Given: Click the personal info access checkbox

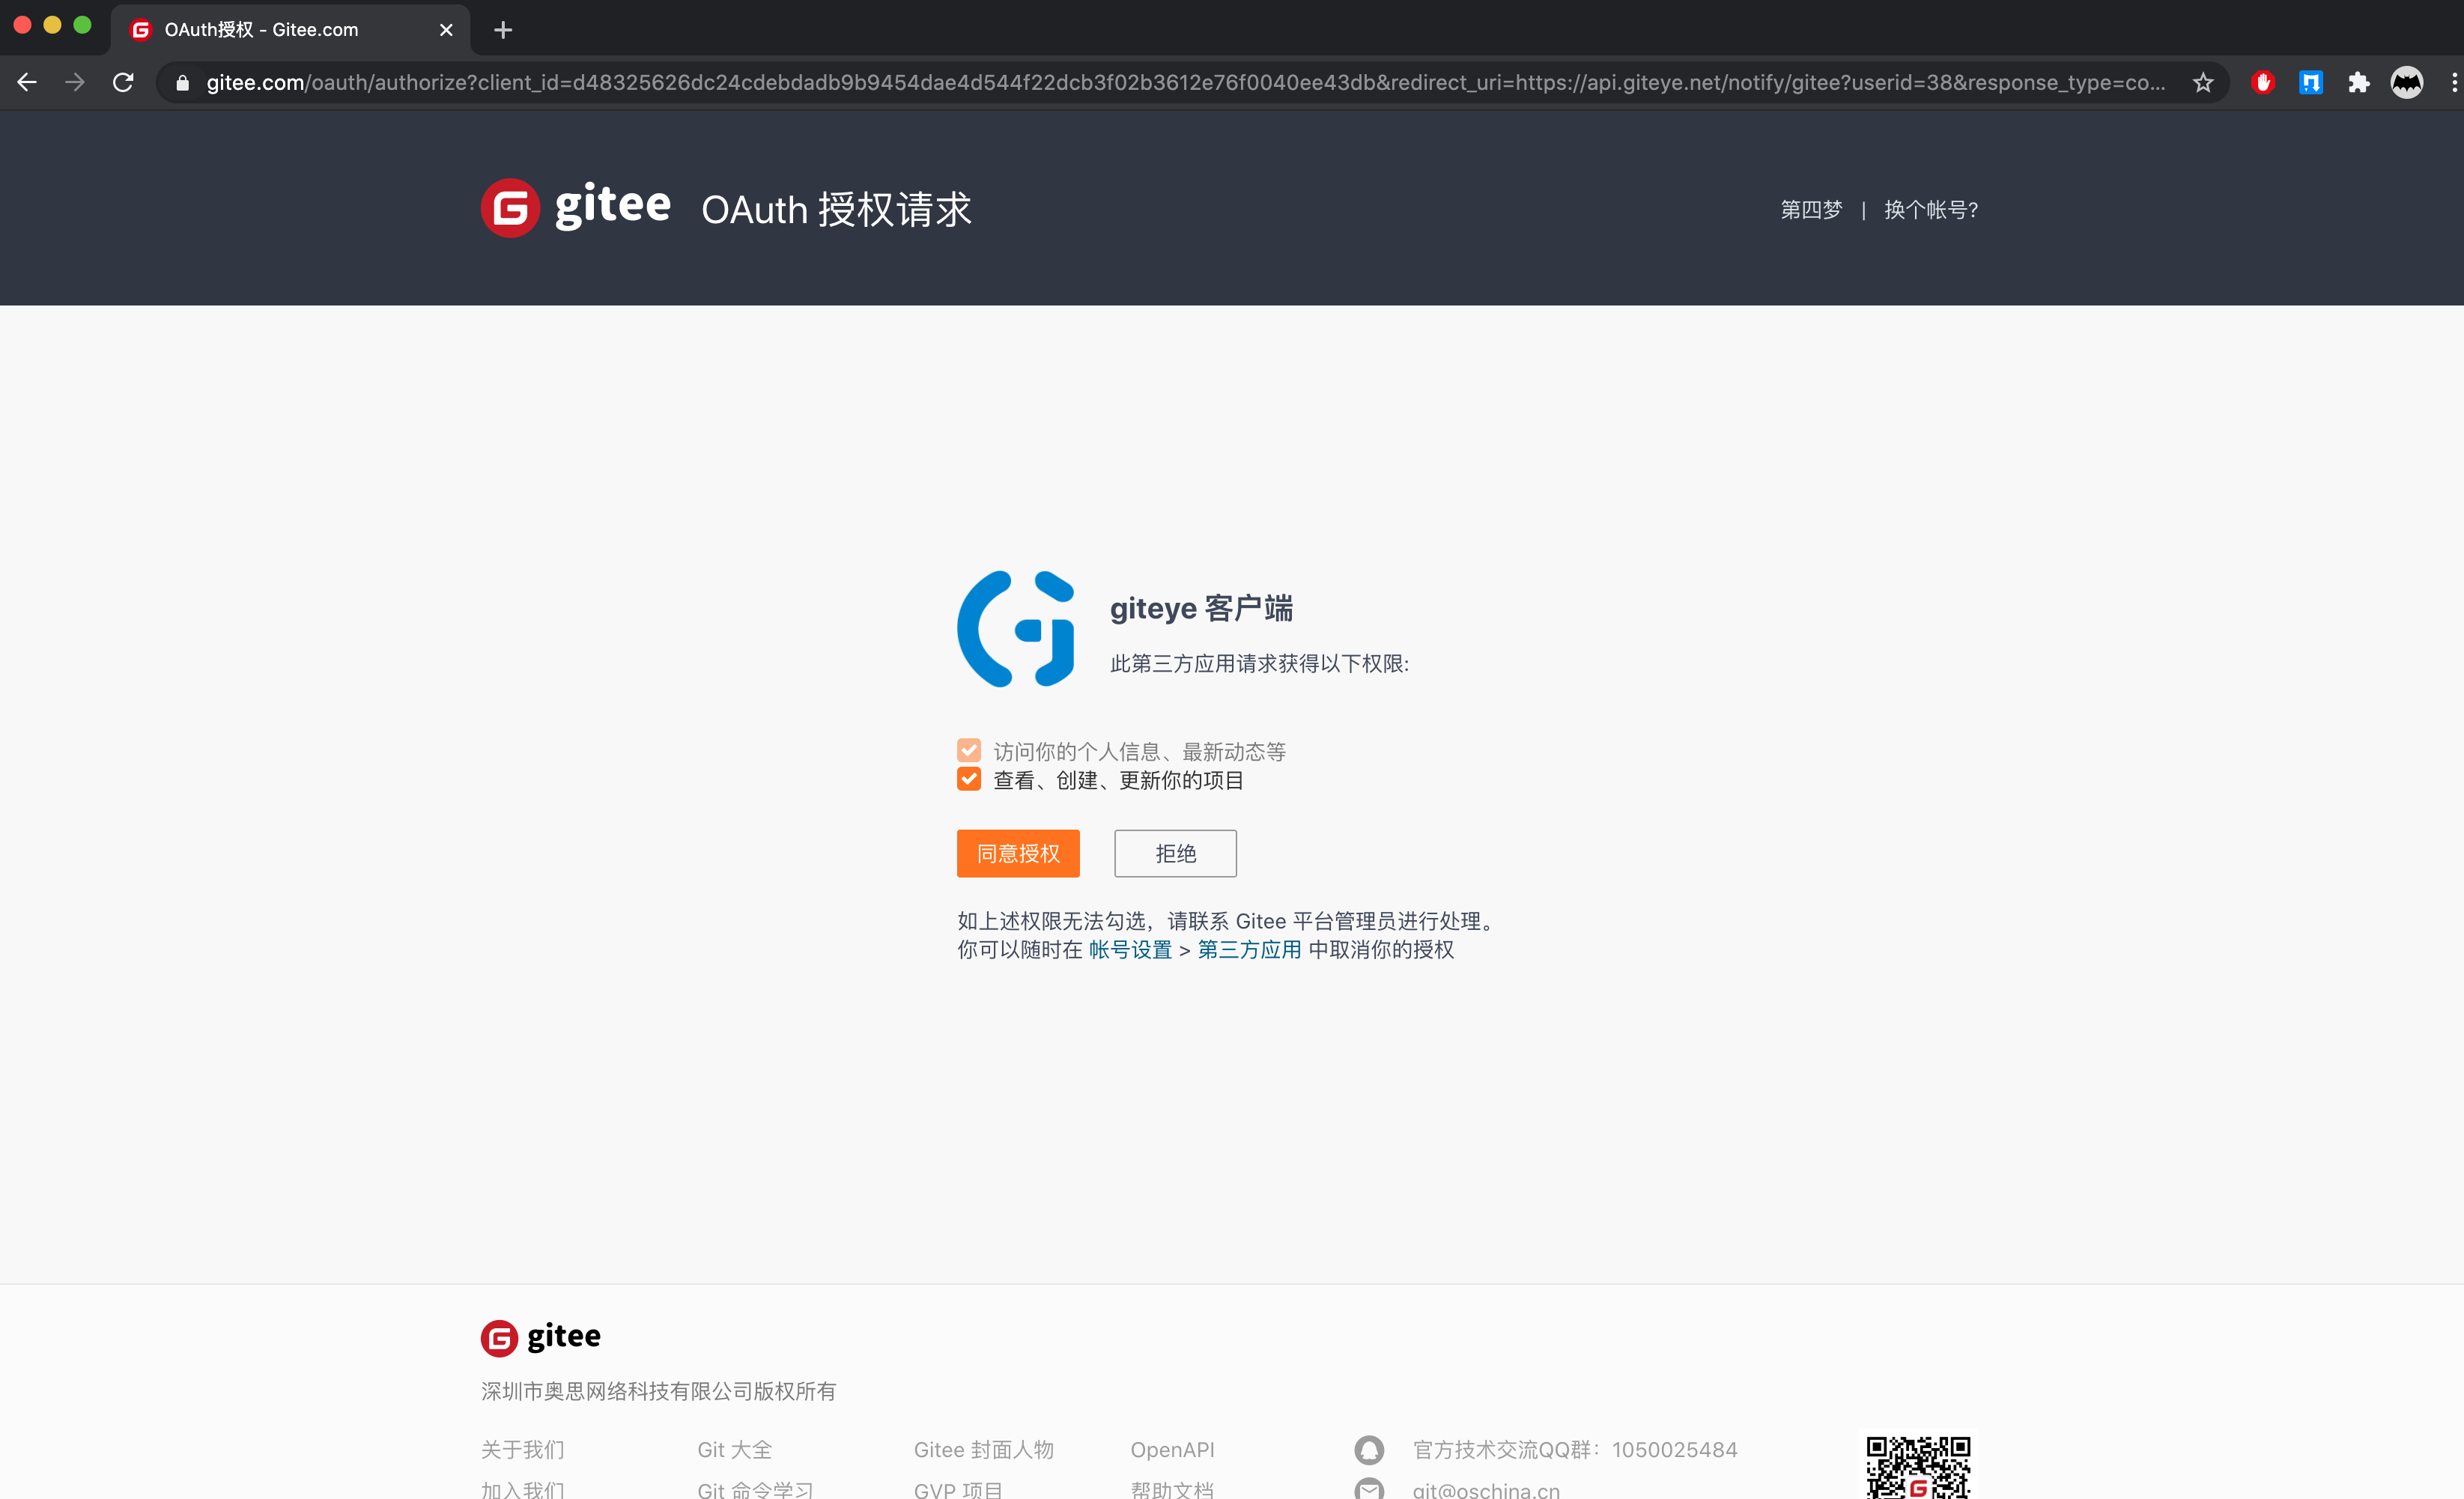Looking at the screenshot, I should (969, 750).
